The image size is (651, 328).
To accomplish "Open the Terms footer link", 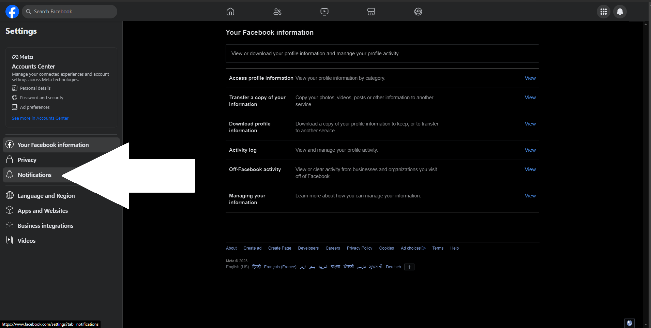I will tap(437, 248).
